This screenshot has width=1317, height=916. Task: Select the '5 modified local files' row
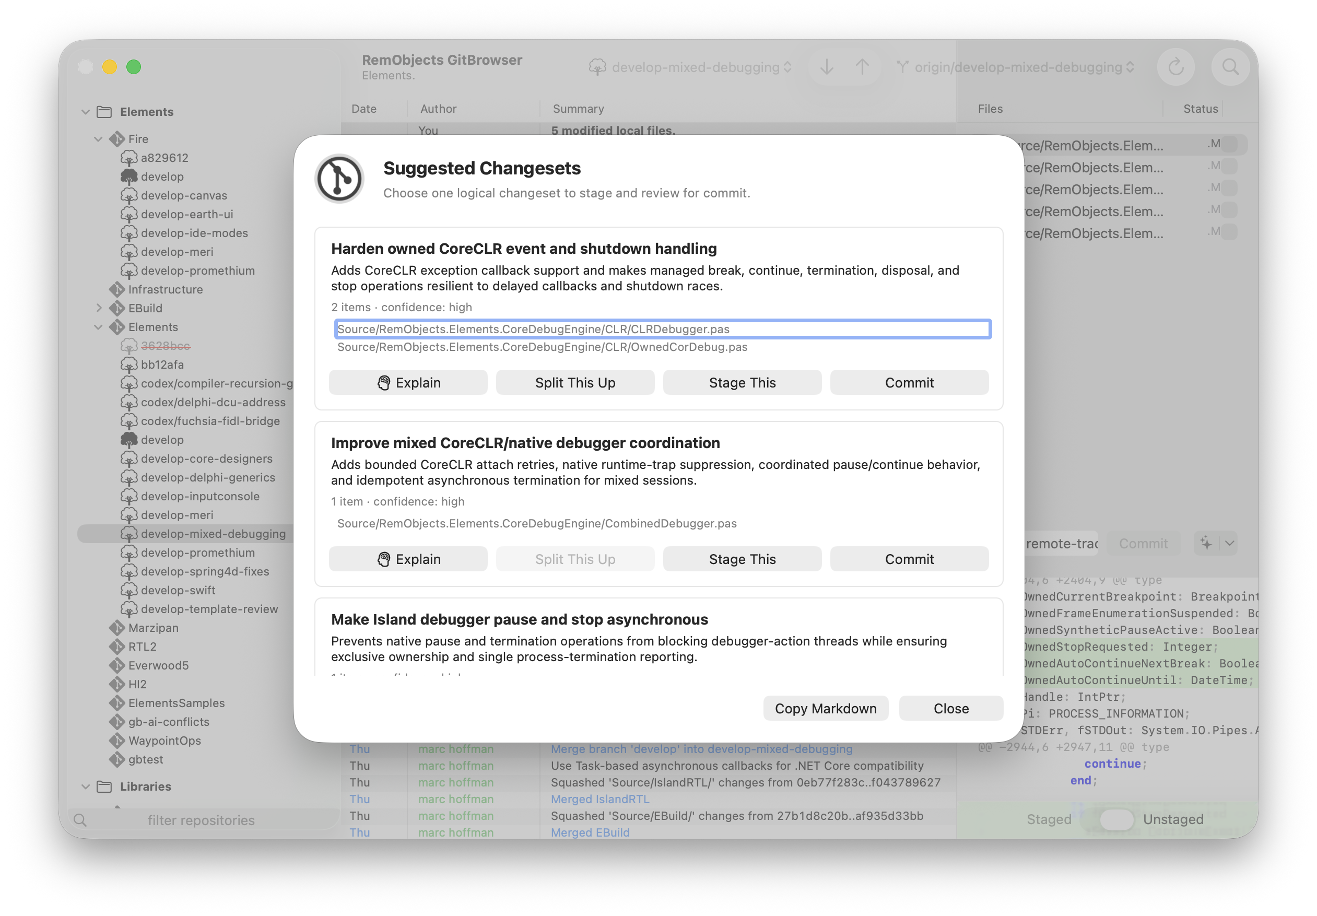coord(648,130)
